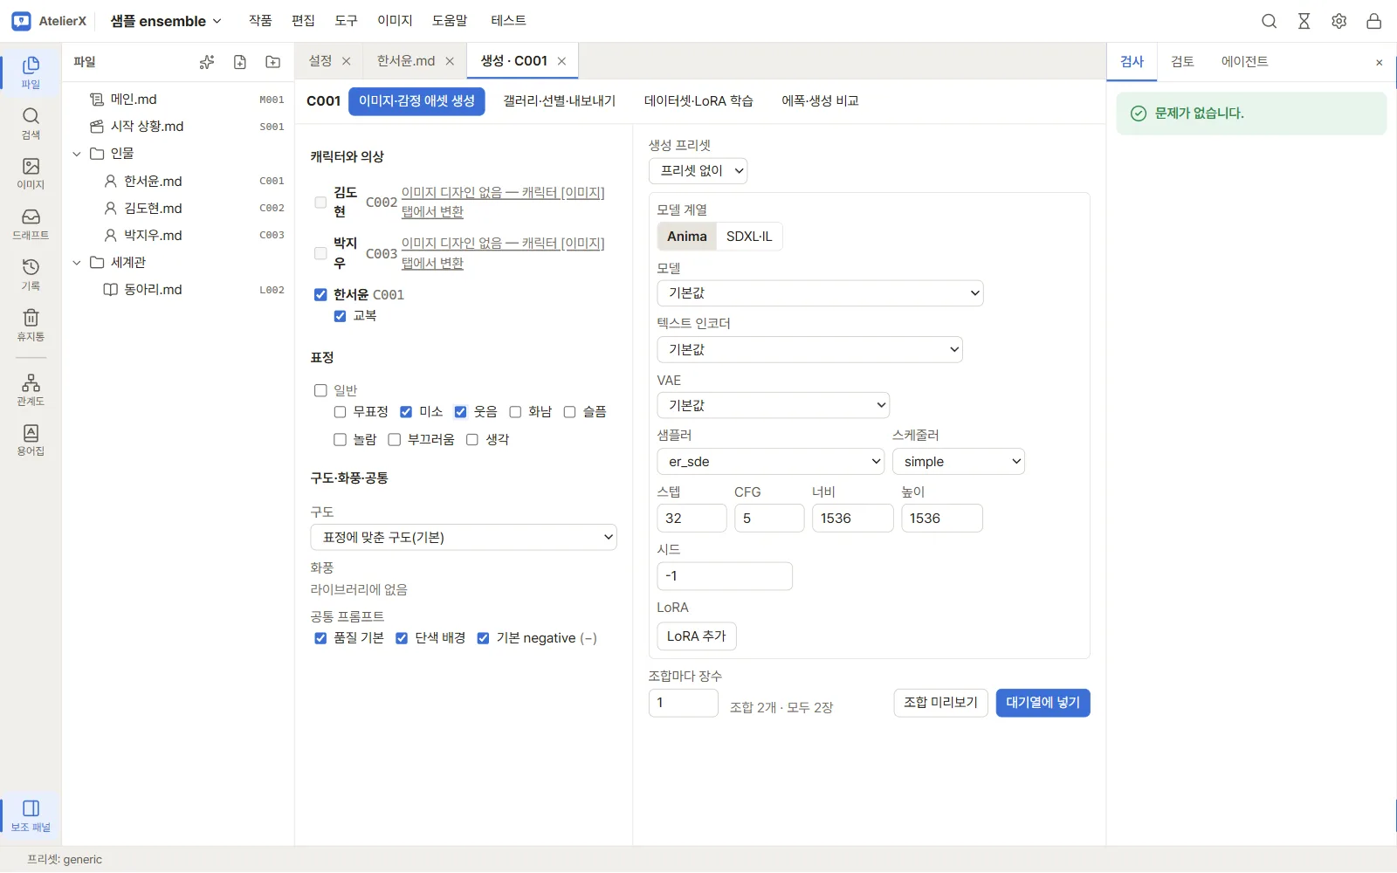1397x873 pixels.
Task: Open the 구도 composition dropdown
Action: (464, 538)
